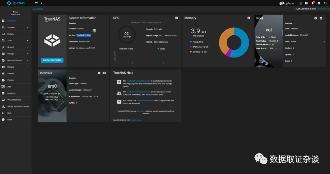Expand the Accounts menu
Viewport: 330px width, 174px height.
[16, 27]
